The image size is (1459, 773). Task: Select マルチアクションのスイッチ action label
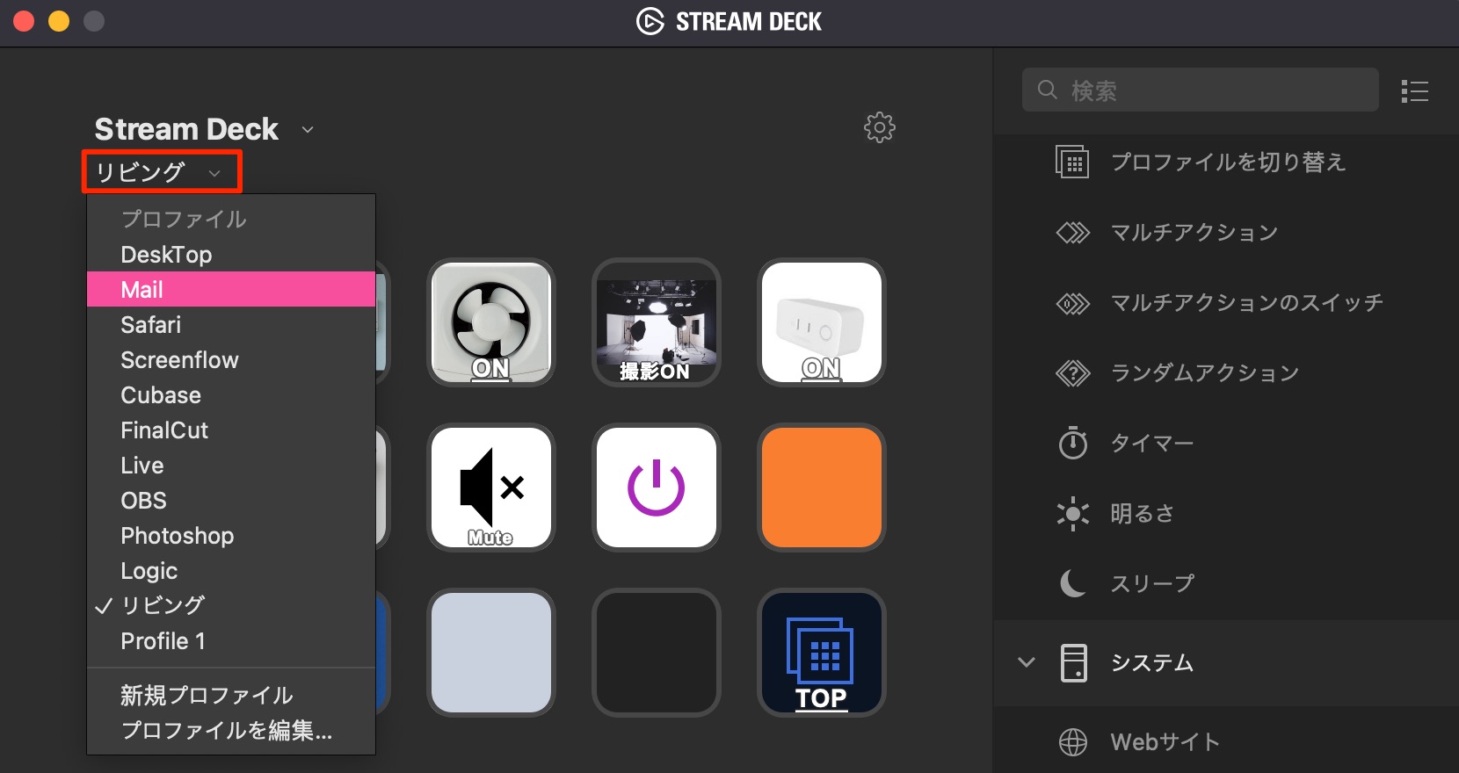point(1246,303)
